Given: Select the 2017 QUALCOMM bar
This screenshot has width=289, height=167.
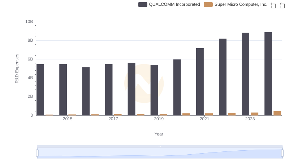Looking at the screenshot, I should (109, 90).
